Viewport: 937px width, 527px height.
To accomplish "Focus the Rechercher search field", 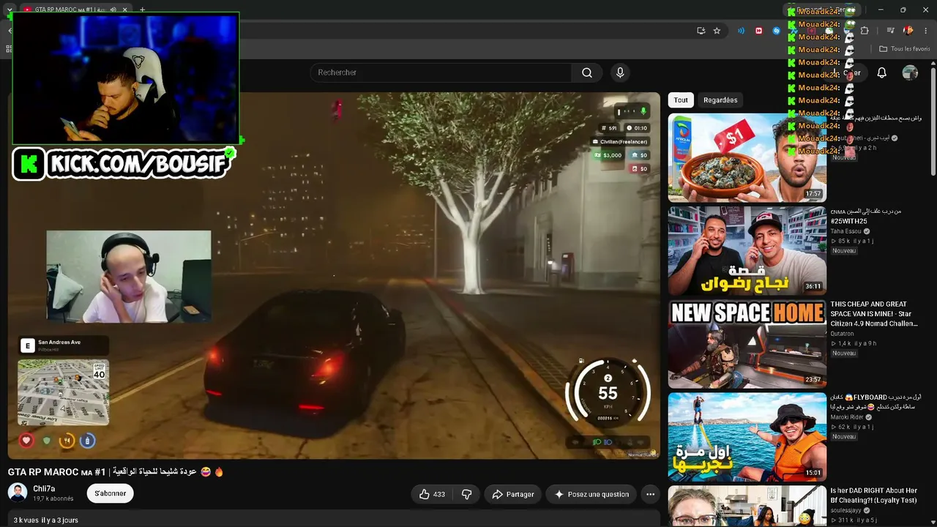I will point(441,72).
